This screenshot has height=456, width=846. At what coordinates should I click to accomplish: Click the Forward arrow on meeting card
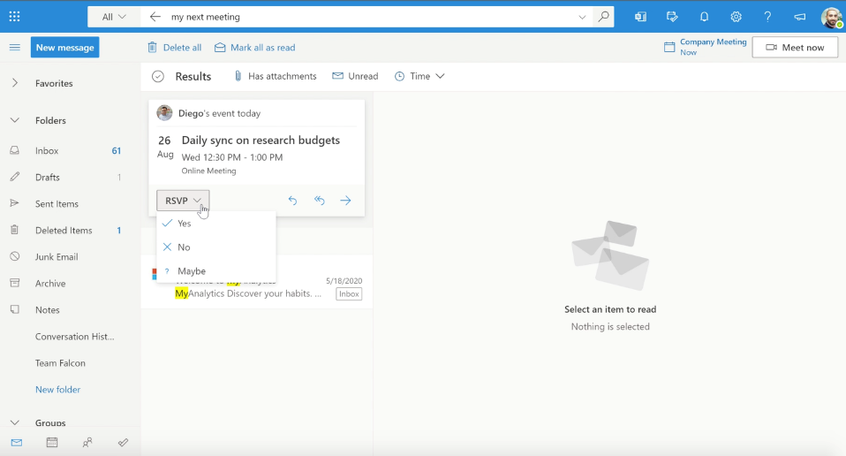346,201
